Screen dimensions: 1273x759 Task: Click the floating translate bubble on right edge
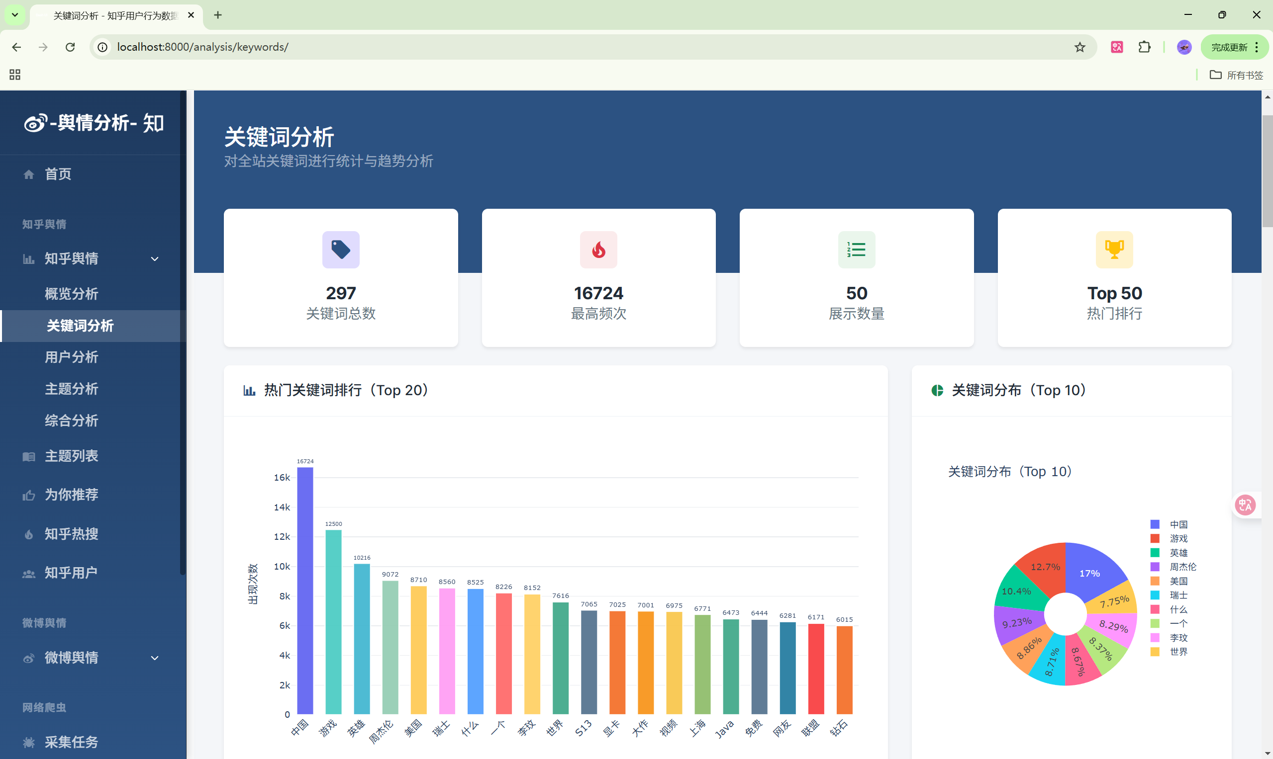1245,505
